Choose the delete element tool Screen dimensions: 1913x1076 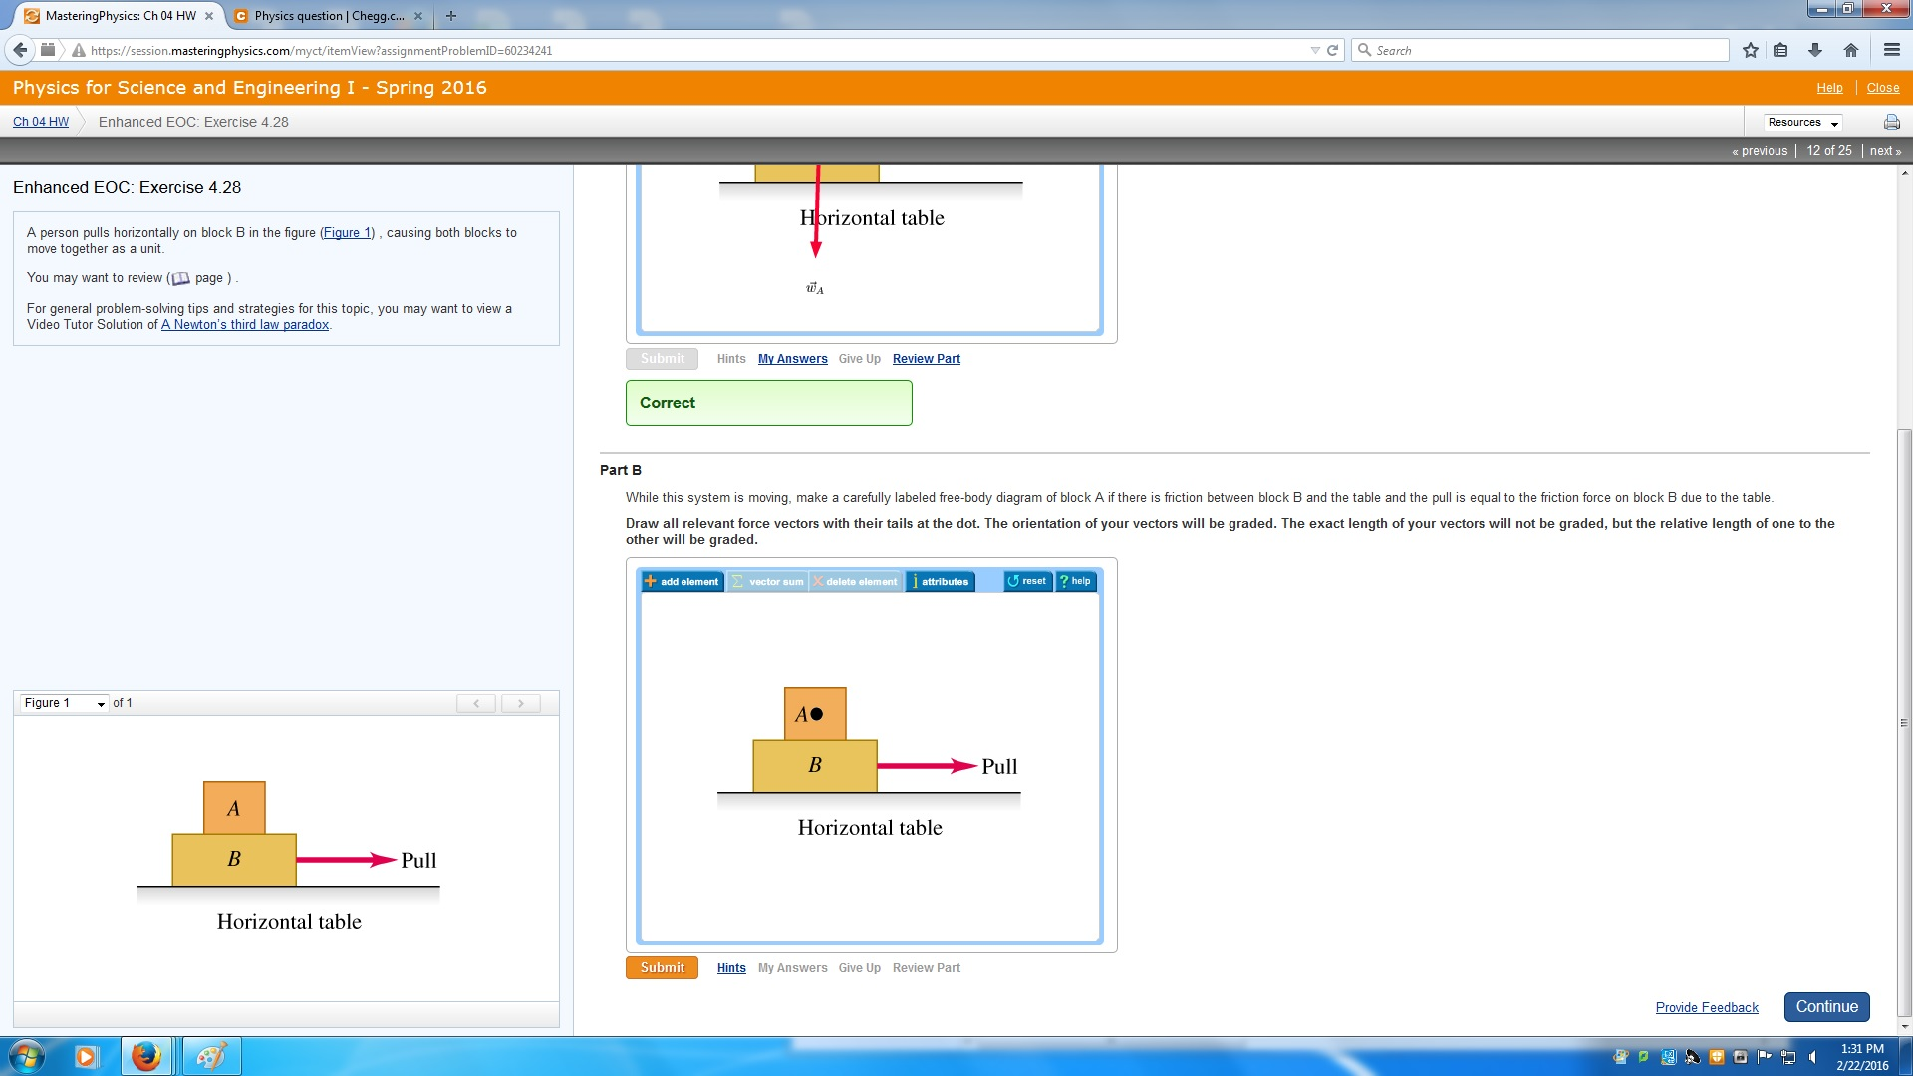(x=855, y=581)
